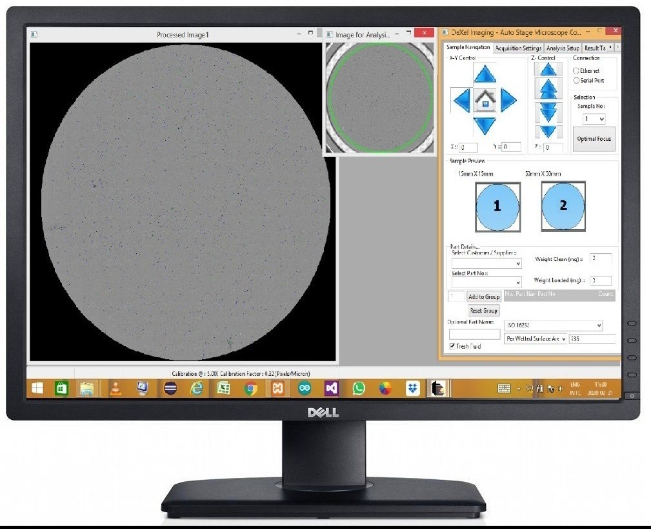Click the Optimal Focus button
Image resolution: width=651 pixels, height=529 pixels.
click(595, 139)
